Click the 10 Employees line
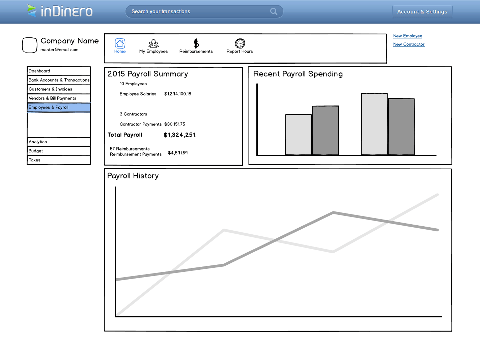Viewport: 480px width, 343px height. click(133, 84)
